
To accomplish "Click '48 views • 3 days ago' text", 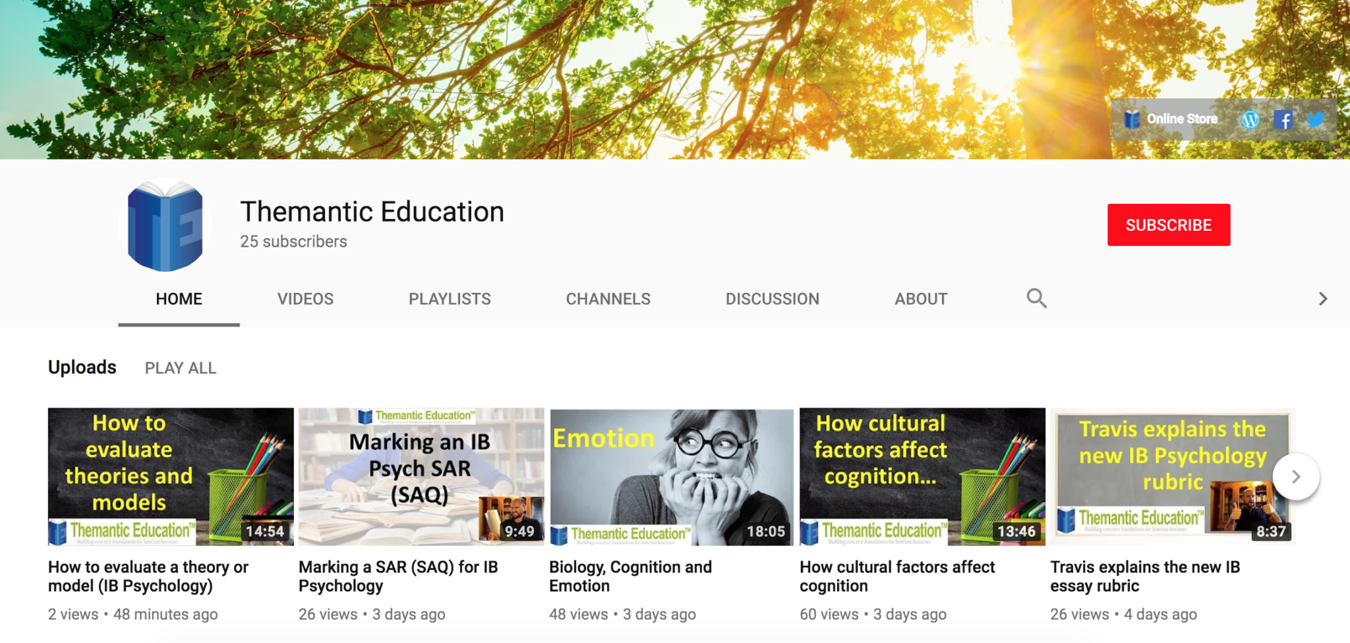I will 622,614.
